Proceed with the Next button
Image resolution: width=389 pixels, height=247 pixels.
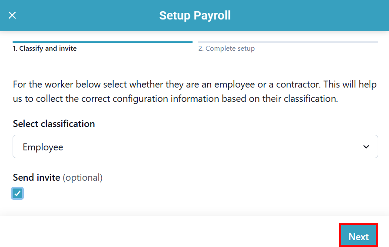[358, 237]
